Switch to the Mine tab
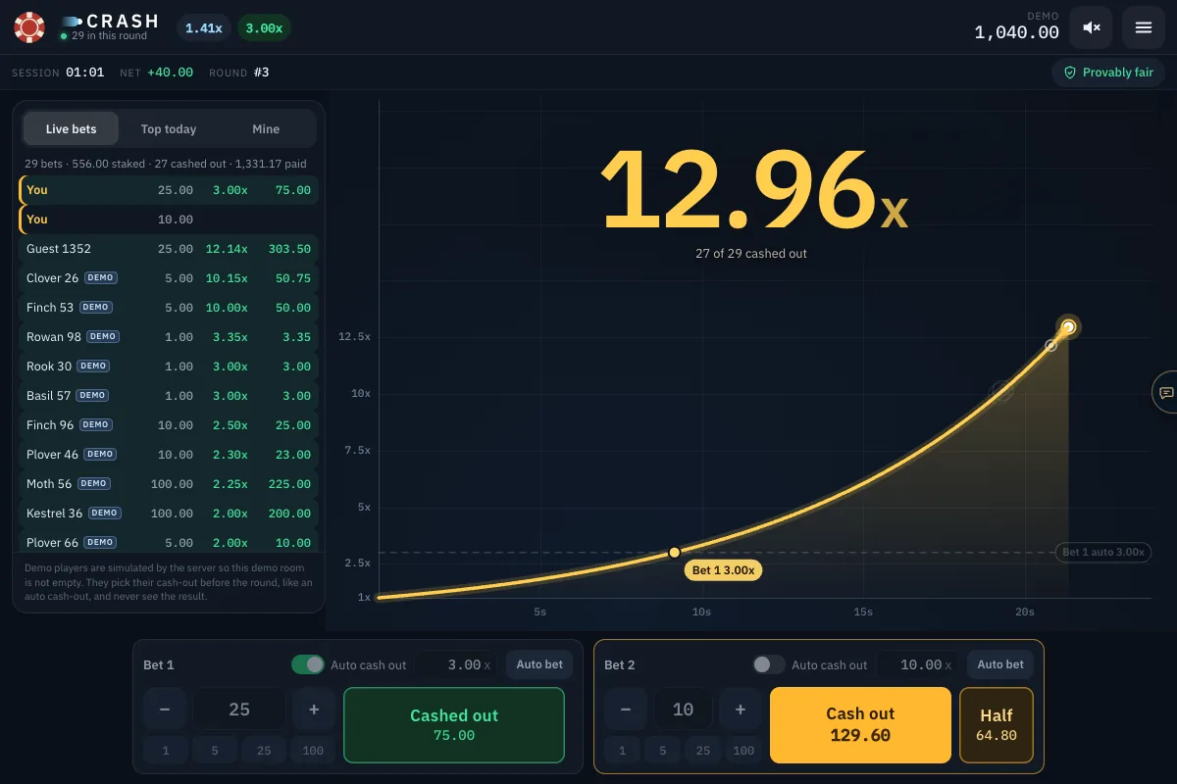 266,128
